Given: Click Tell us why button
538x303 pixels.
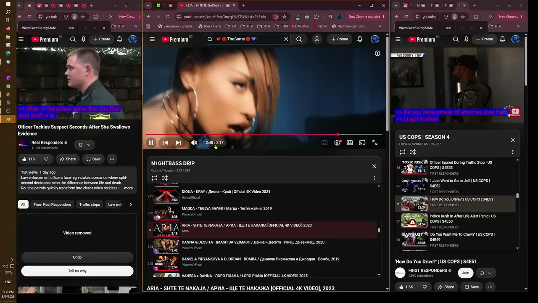Looking at the screenshot, I should coord(77,271).
